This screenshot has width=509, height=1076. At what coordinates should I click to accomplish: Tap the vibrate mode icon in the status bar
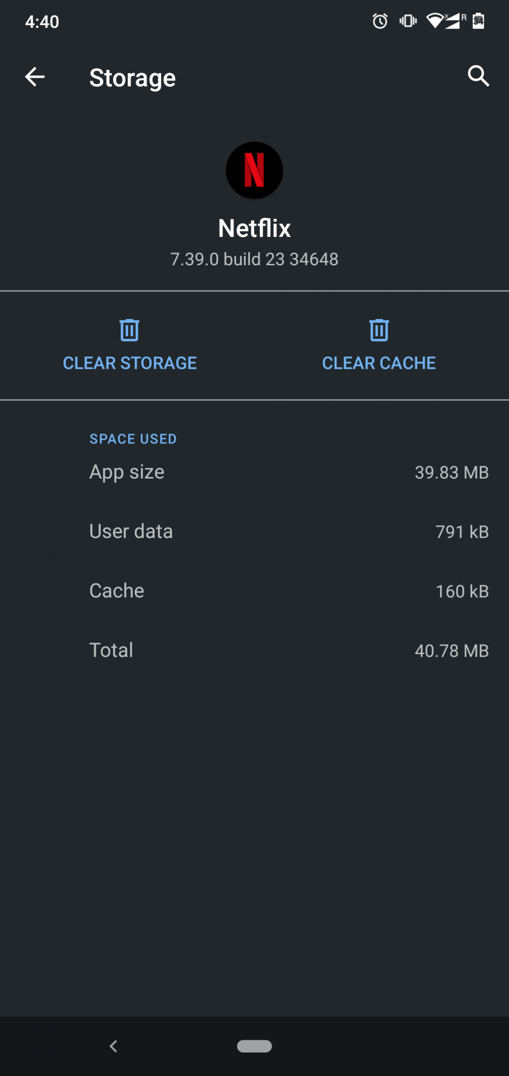(408, 21)
